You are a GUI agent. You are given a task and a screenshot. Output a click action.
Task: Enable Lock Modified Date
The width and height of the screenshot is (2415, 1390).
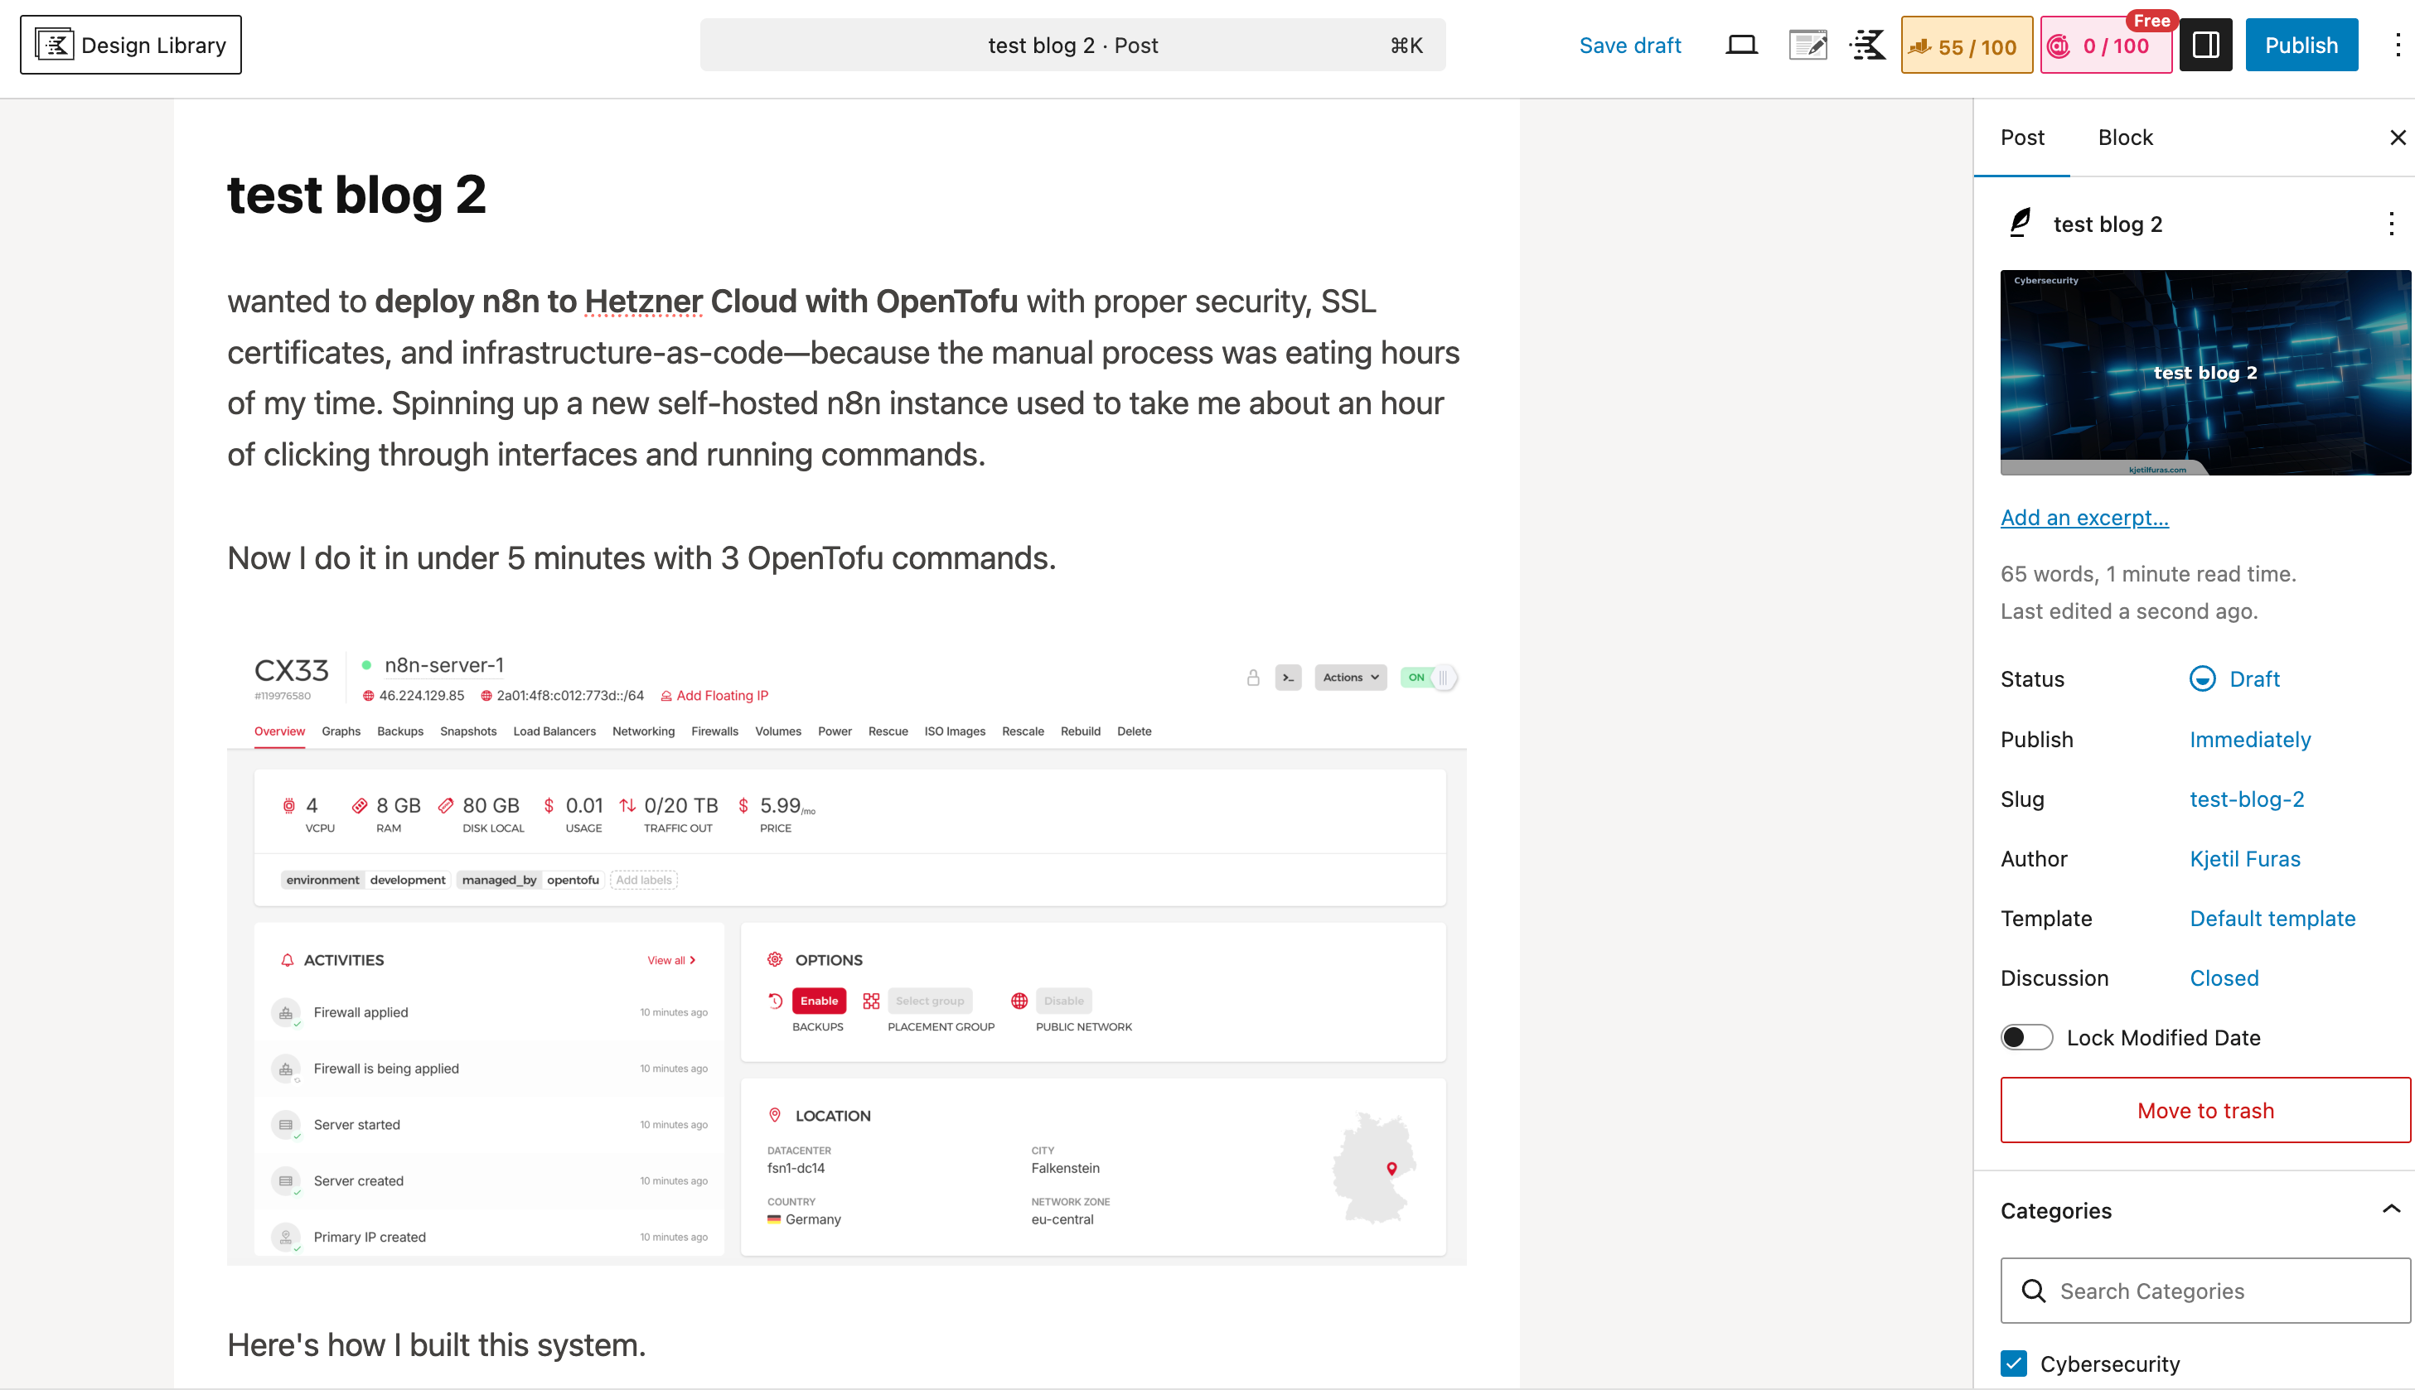click(2026, 1037)
